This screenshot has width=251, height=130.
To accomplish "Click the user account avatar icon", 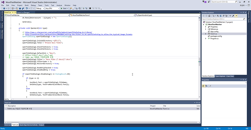I will coord(249,5).
